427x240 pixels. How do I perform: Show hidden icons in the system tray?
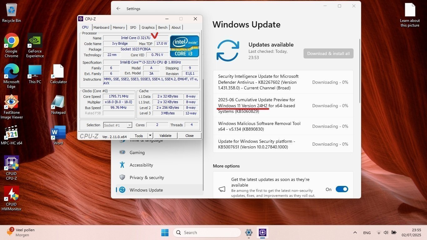[355, 232]
